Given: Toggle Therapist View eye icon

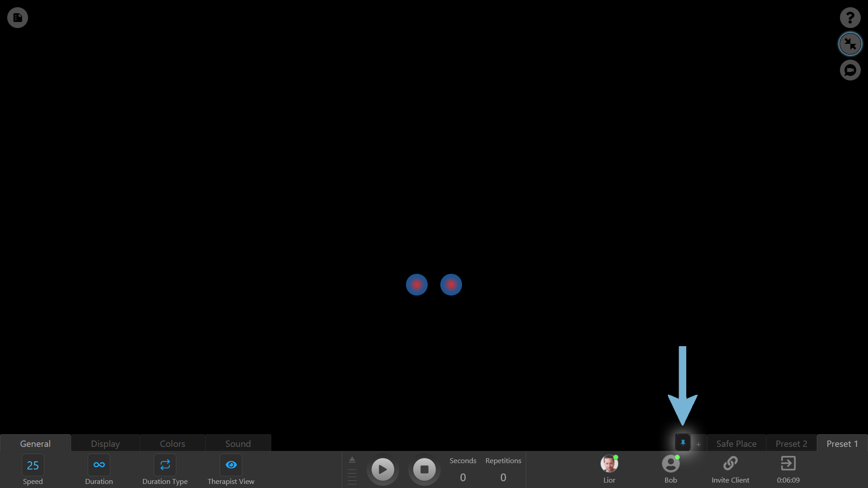Looking at the screenshot, I should point(231,465).
